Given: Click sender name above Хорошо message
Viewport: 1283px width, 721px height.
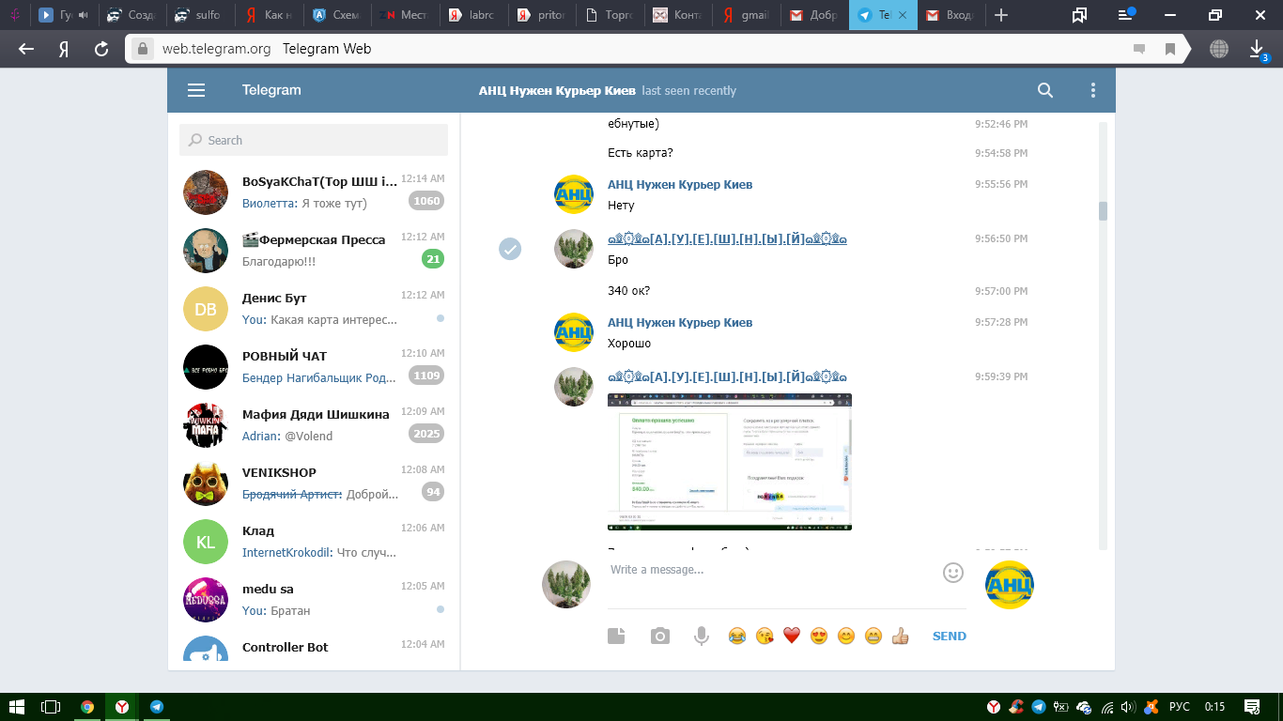Looking at the screenshot, I should click(x=680, y=322).
